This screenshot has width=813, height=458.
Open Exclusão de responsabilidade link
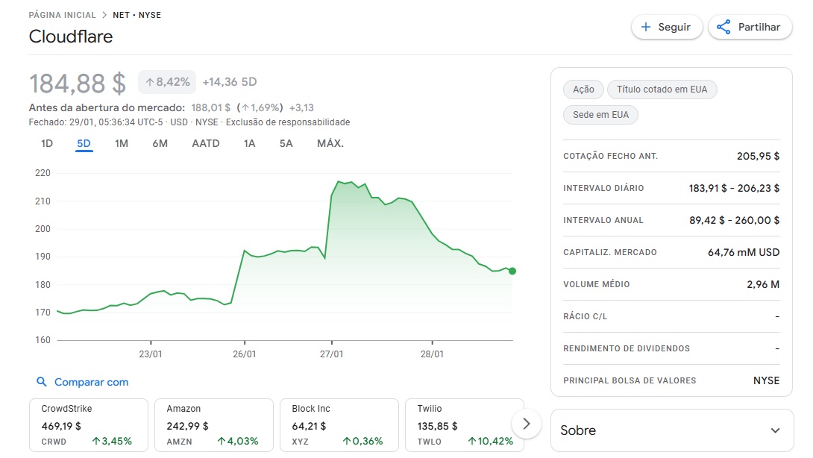click(287, 122)
